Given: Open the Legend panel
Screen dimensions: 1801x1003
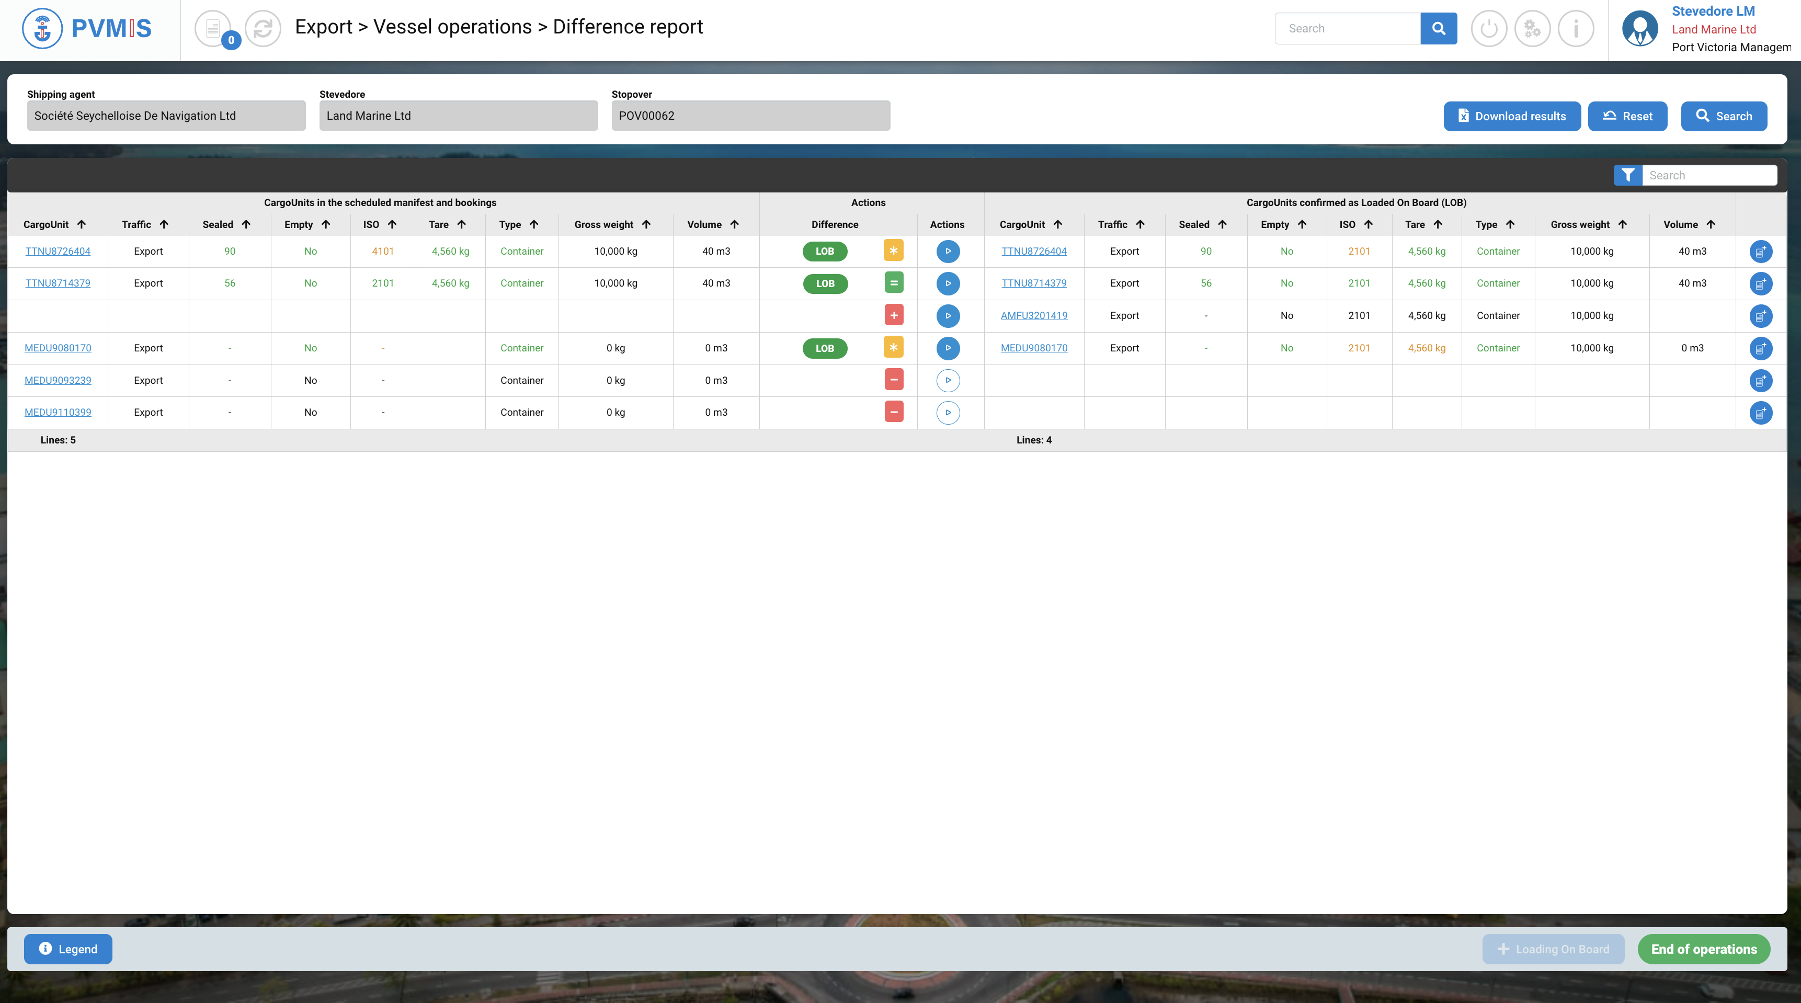Looking at the screenshot, I should pyautogui.click(x=68, y=949).
